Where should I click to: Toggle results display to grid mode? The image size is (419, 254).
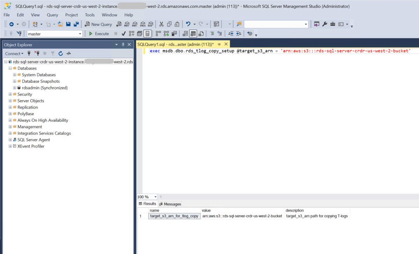(x=193, y=33)
